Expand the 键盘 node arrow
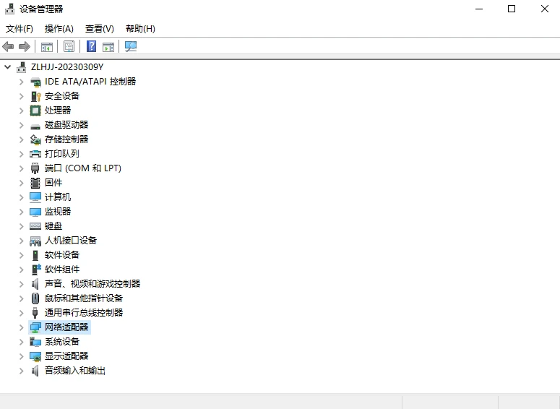 (x=22, y=226)
